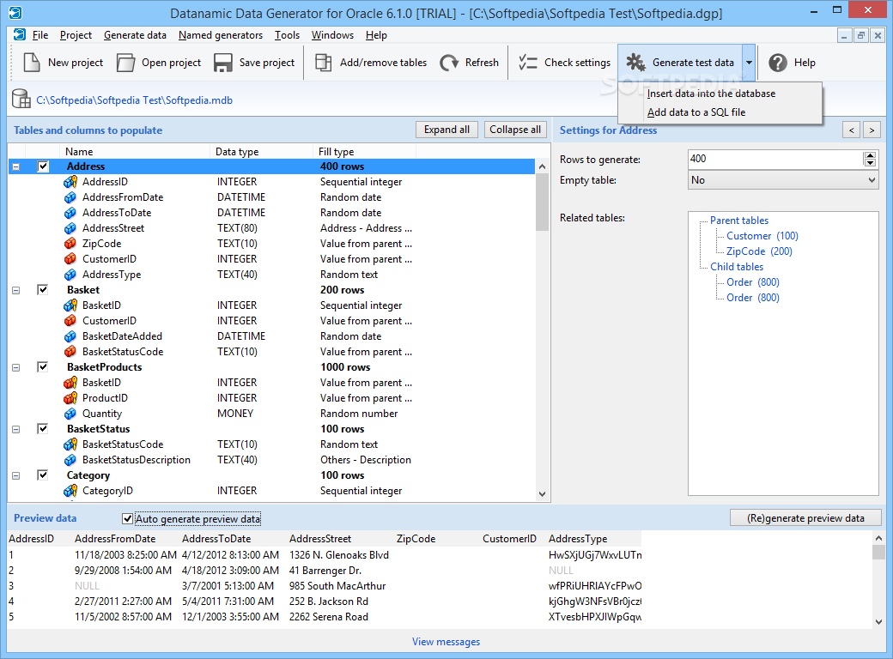893x659 pixels.
Task: Uncheck the Address table checkbox
Action: tap(43, 166)
